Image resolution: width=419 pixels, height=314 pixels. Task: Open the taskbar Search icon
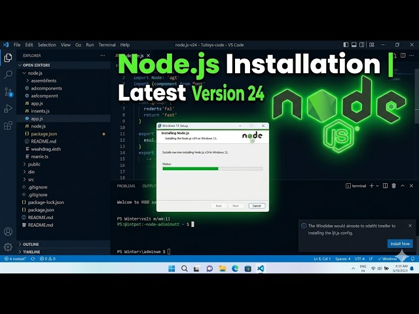click(184, 268)
